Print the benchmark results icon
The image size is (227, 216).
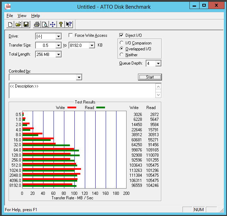coord(37,24)
